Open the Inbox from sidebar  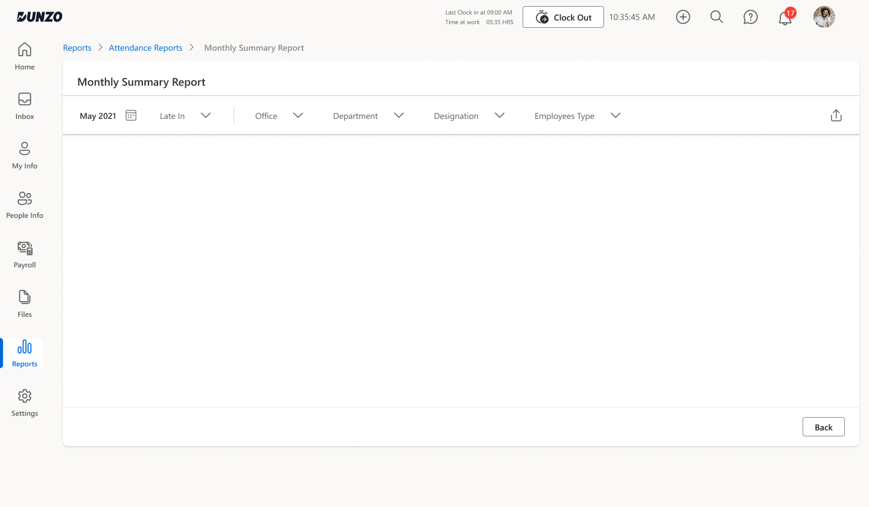pos(24,106)
